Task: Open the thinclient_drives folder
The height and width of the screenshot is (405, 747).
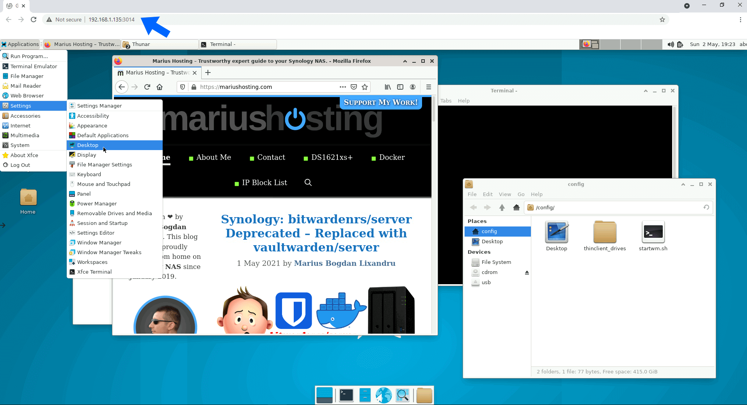Action: tap(605, 236)
